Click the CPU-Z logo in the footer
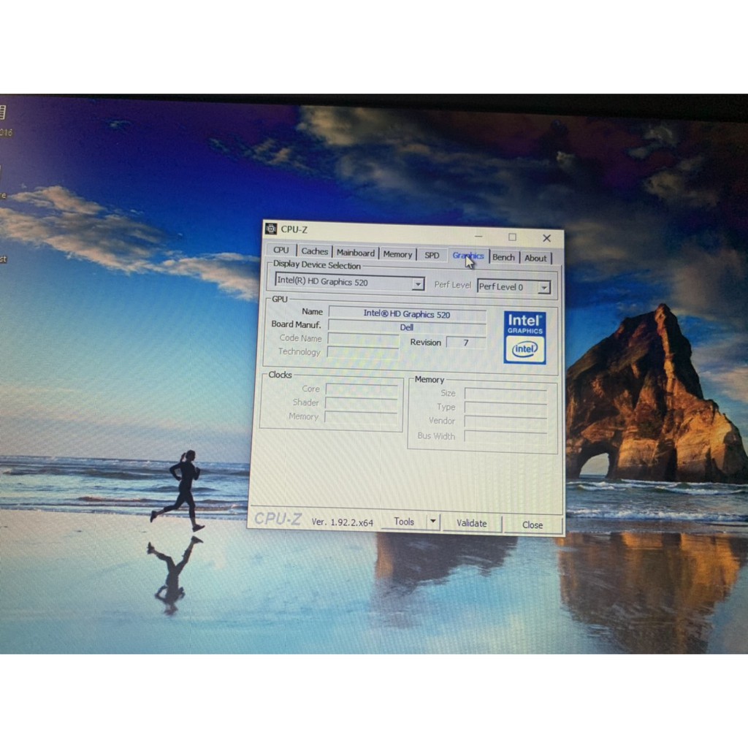748x748 pixels. coord(278,519)
